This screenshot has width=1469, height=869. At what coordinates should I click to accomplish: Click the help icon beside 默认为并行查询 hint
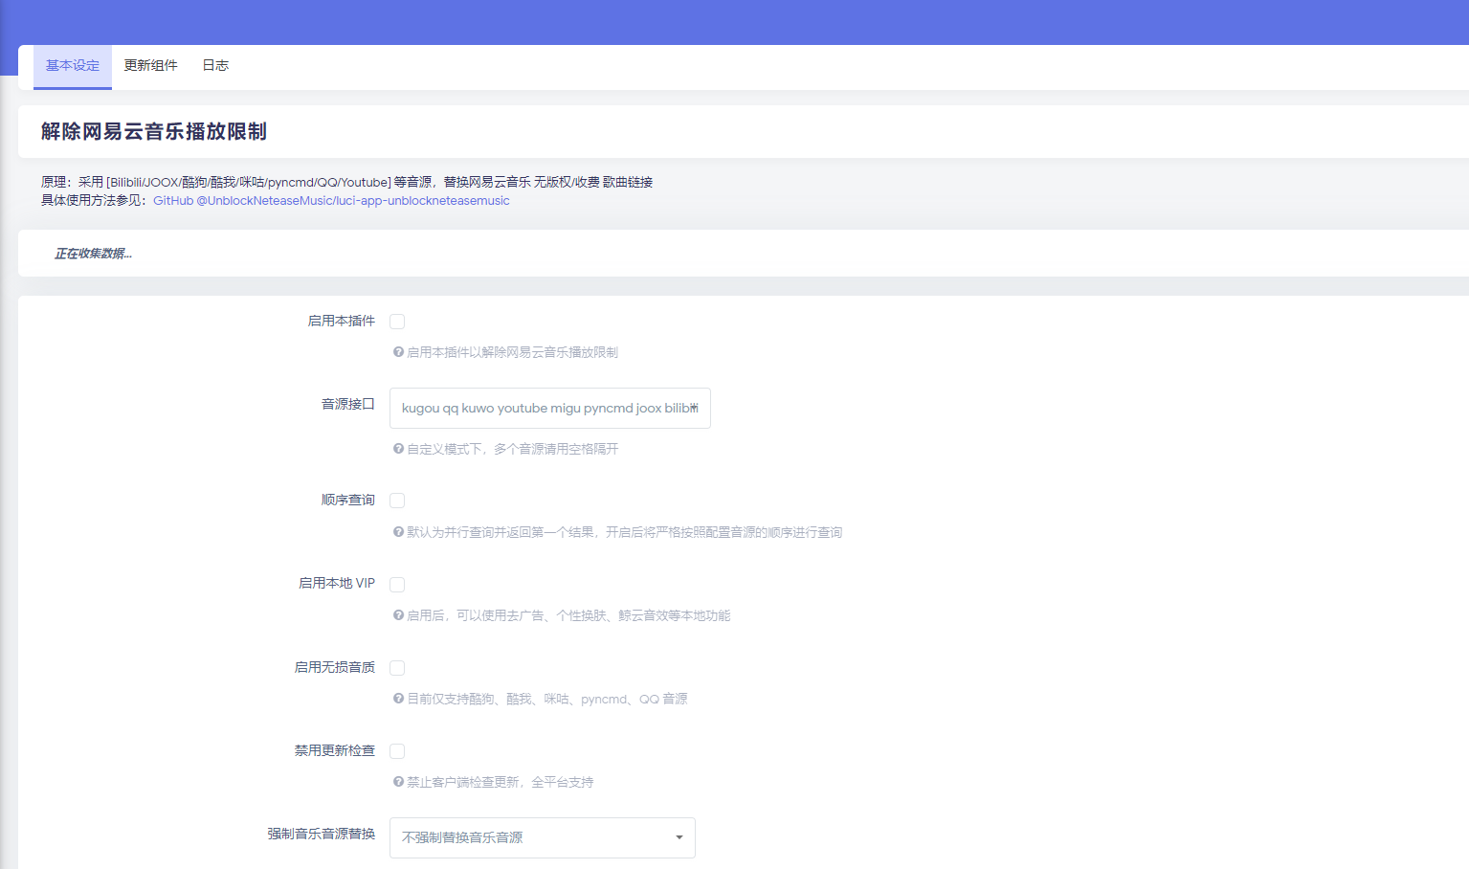398,532
